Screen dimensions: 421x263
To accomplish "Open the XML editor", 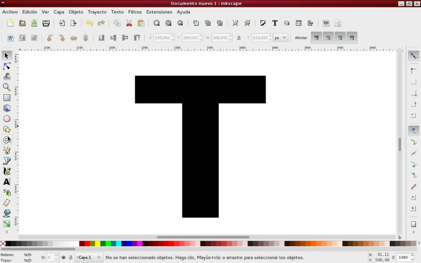I will 298,23.
